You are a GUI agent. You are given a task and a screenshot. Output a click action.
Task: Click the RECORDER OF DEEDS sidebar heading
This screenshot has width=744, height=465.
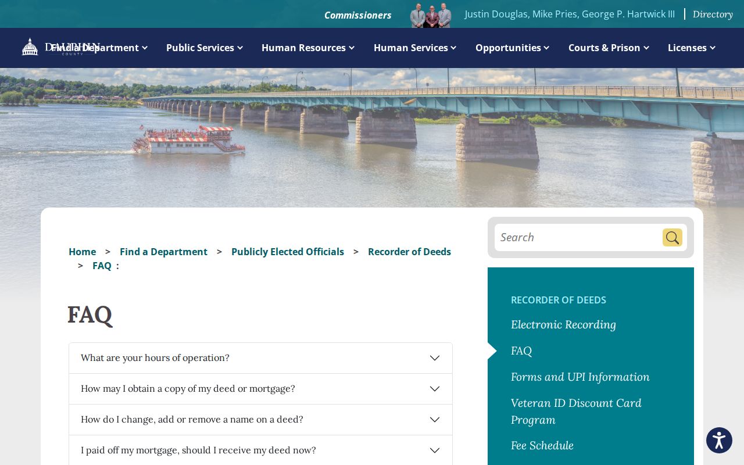click(559, 300)
